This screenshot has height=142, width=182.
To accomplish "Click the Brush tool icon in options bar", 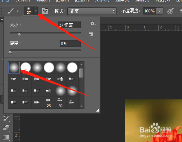I will [x=11, y=11].
